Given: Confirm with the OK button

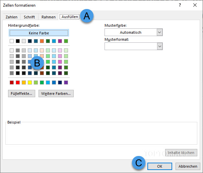Looking at the screenshot, I should tap(159, 166).
